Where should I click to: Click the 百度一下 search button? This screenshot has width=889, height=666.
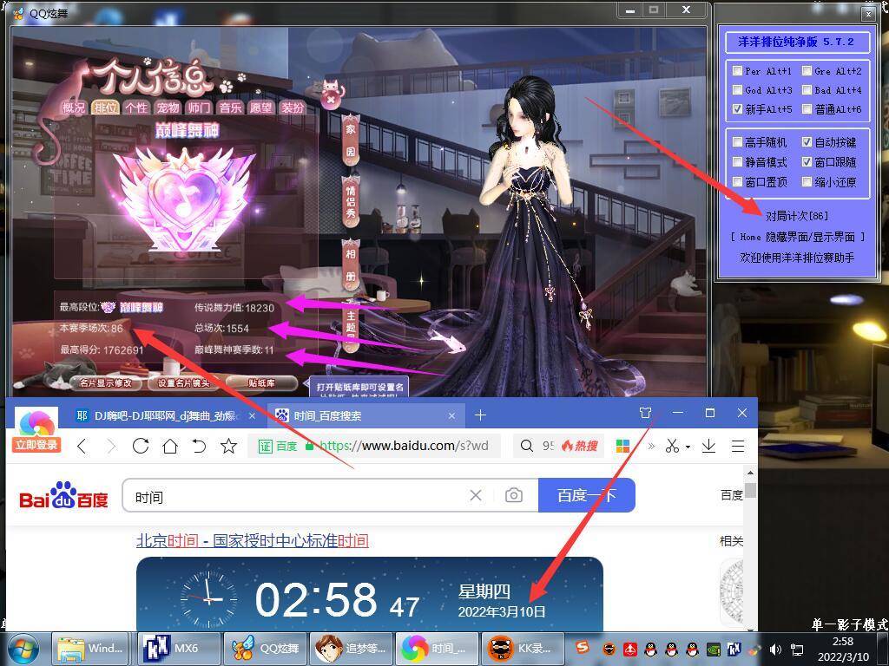(586, 495)
